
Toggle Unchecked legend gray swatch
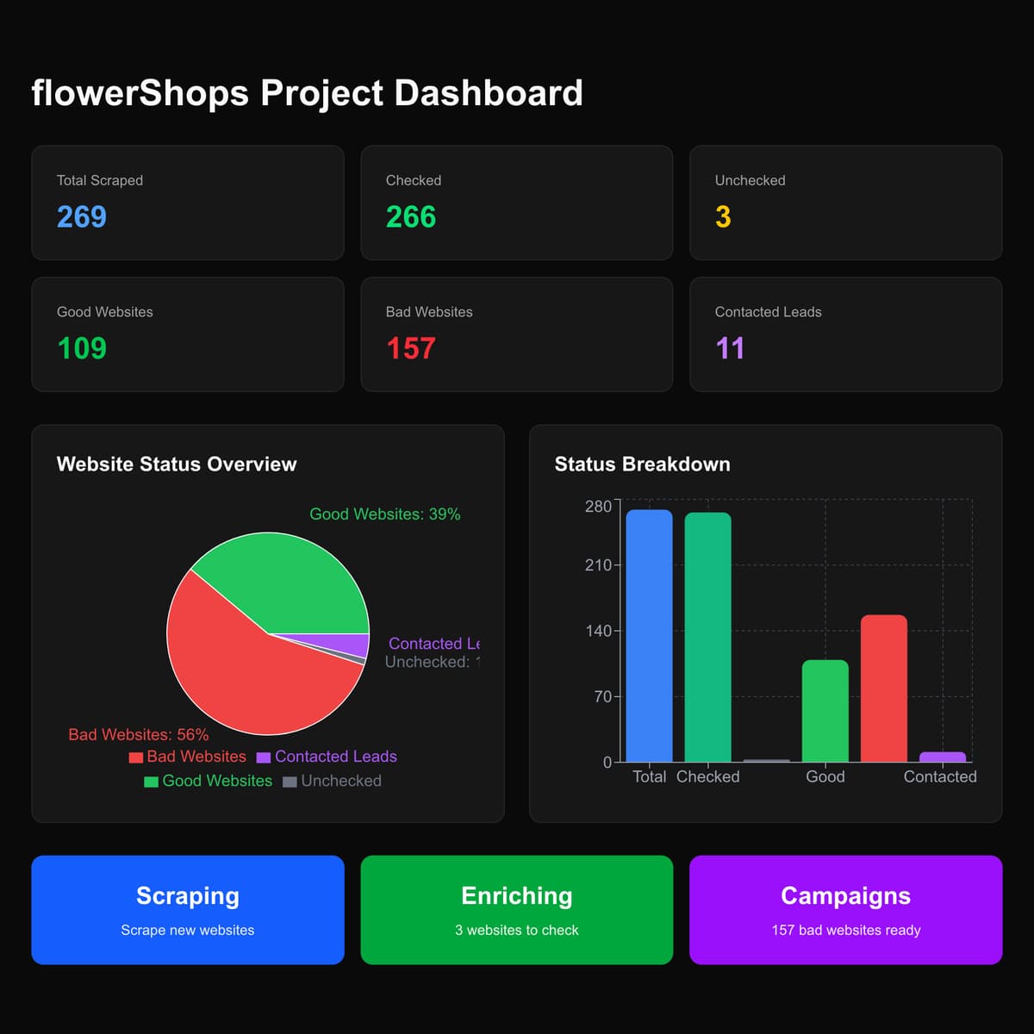(x=290, y=782)
